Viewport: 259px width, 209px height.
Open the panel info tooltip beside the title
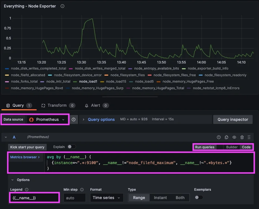[x=62, y=6]
